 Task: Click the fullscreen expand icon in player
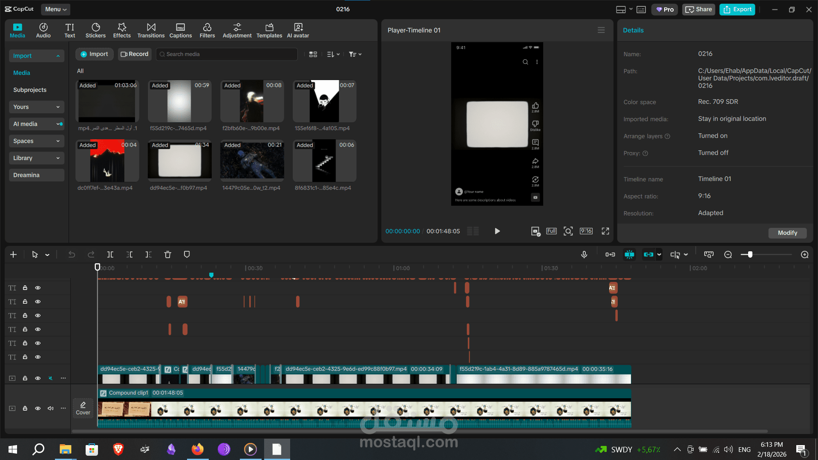coord(605,231)
